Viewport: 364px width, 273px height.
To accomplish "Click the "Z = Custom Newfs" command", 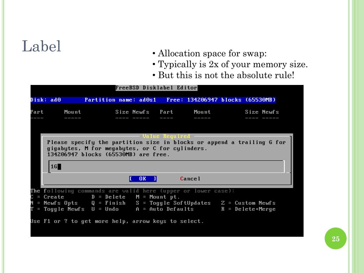I will 248,203.
